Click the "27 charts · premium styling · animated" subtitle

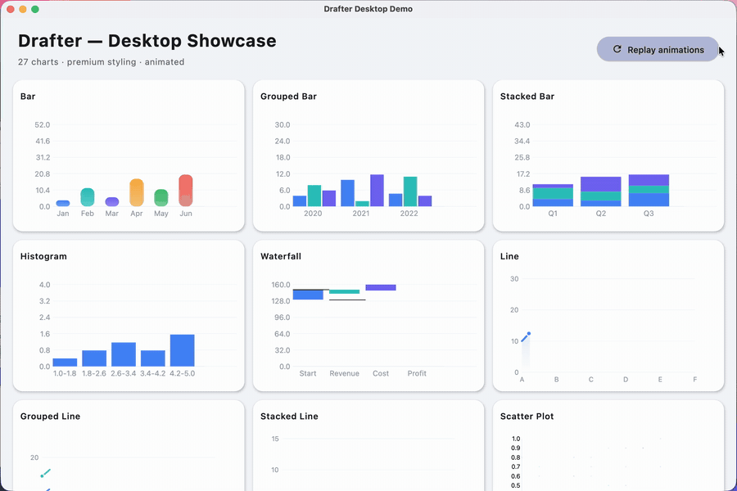pos(101,62)
